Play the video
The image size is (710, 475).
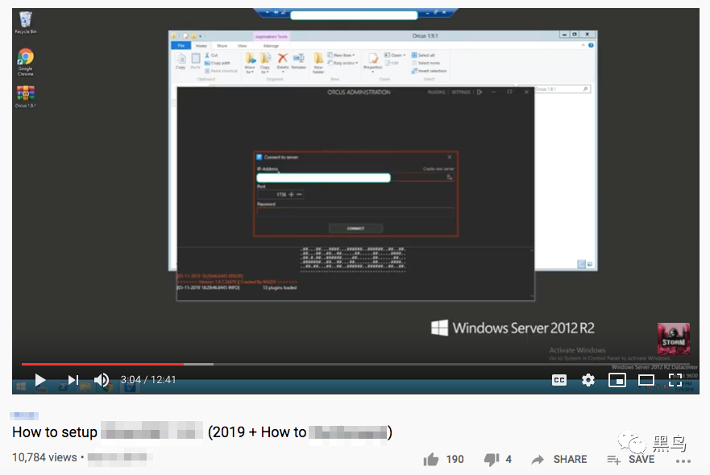coord(39,380)
